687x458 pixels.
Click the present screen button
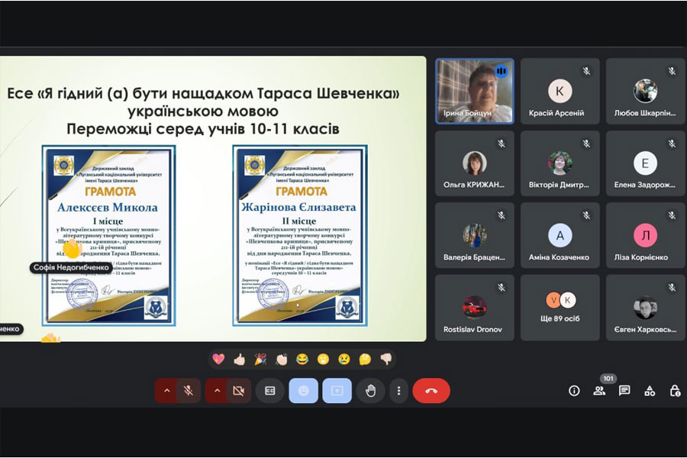[337, 391]
